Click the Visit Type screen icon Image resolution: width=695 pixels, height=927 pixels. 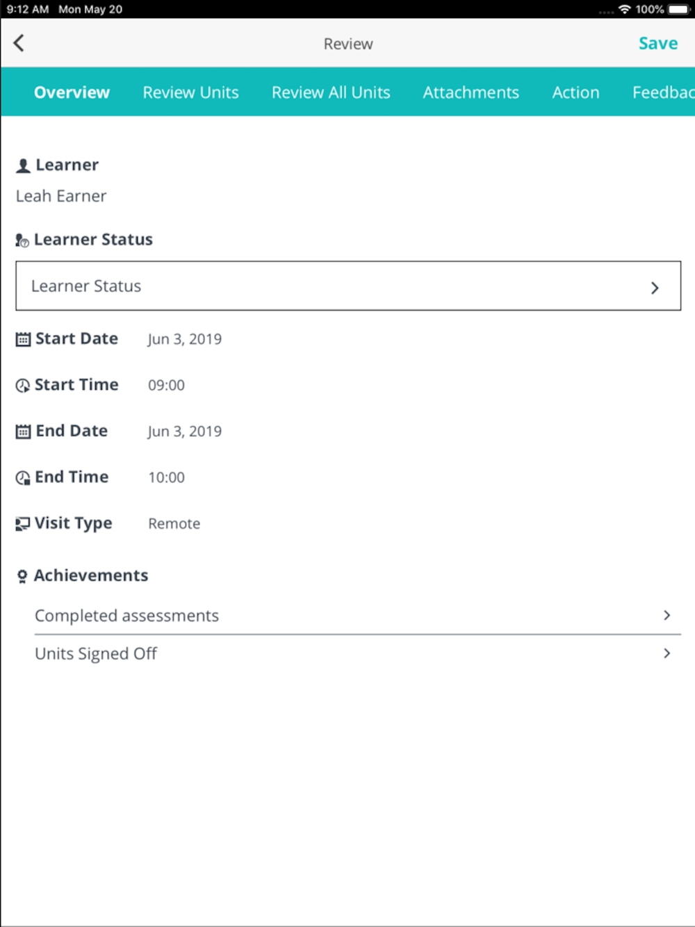(23, 524)
